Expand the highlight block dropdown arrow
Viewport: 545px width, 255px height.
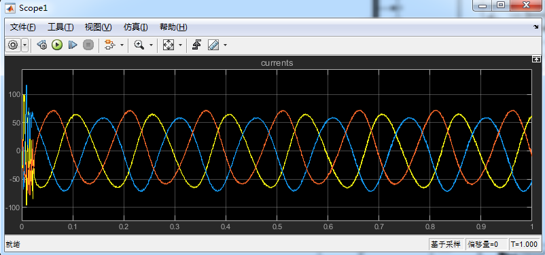click(x=122, y=45)
